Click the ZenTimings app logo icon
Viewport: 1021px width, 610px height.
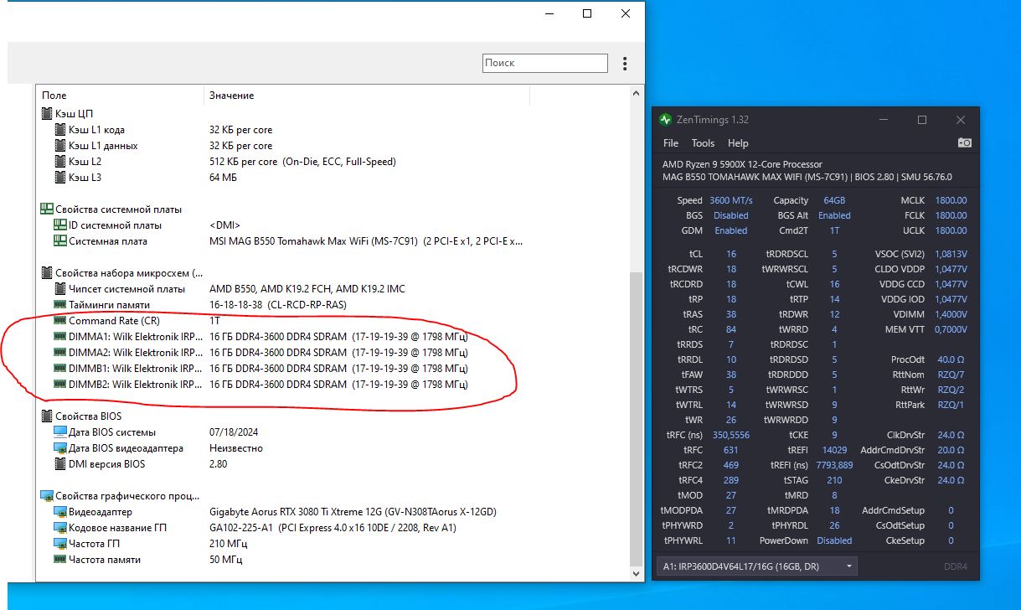(666, 120)
